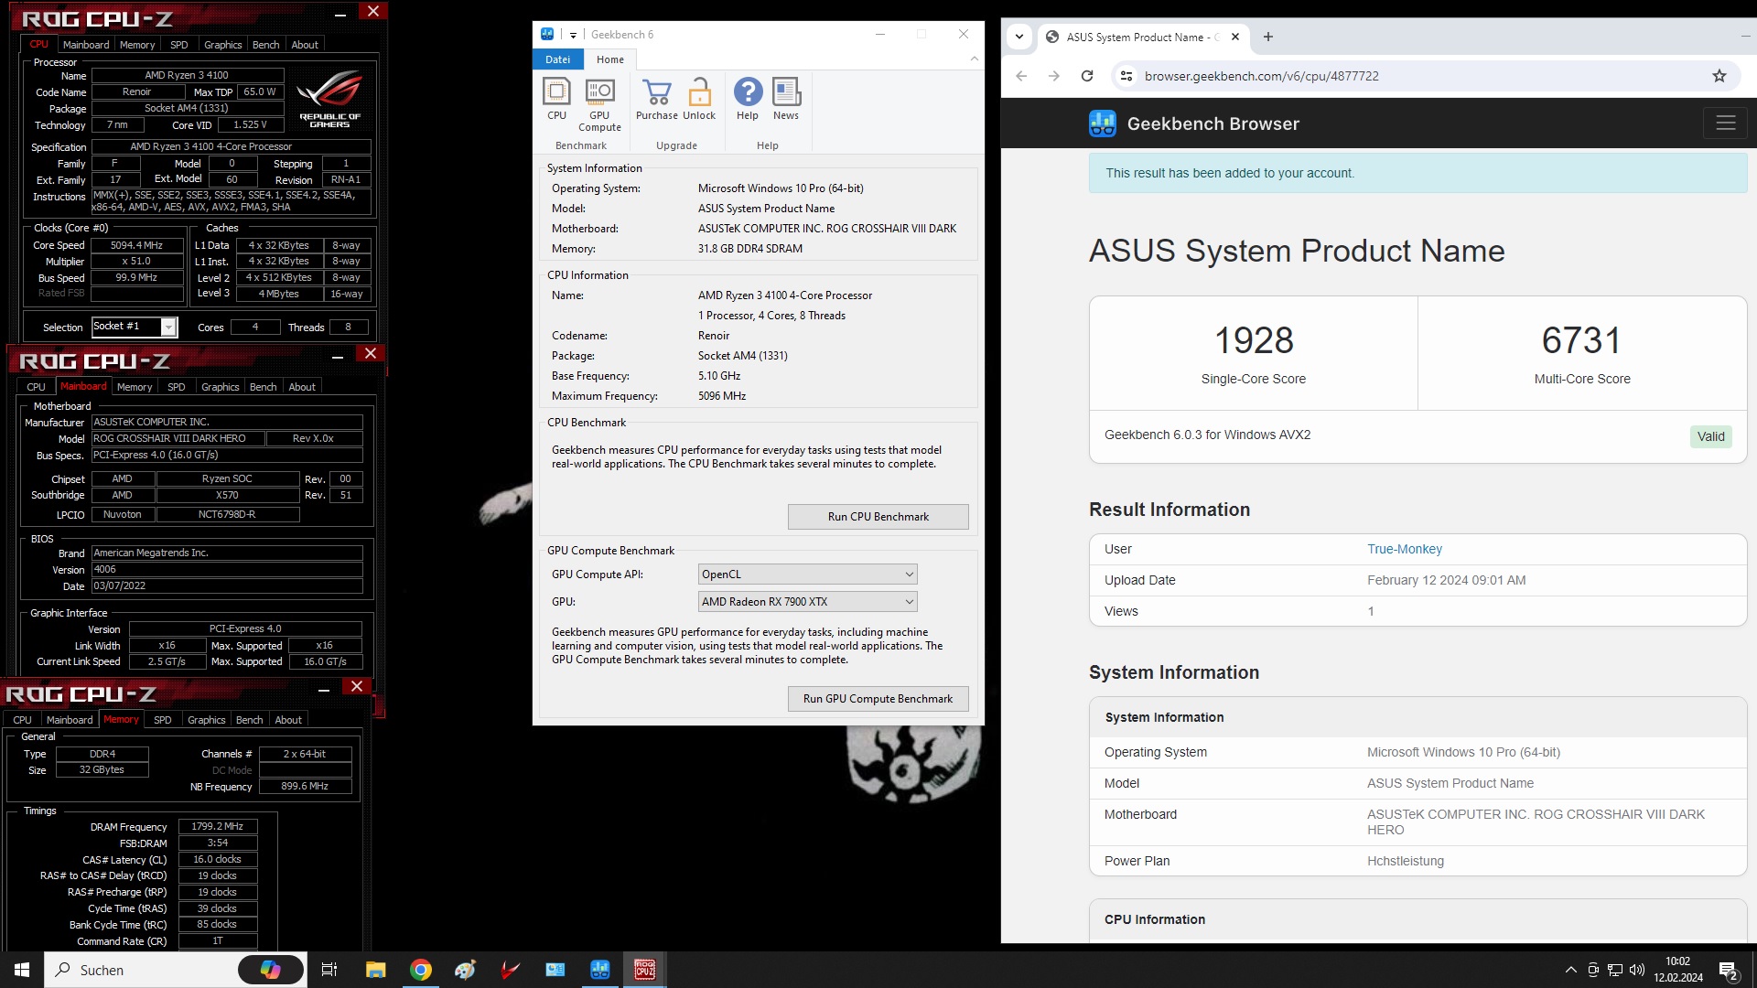
Task: Click the ROG Republic of Gamers logo
Action: tap(330, 101)
